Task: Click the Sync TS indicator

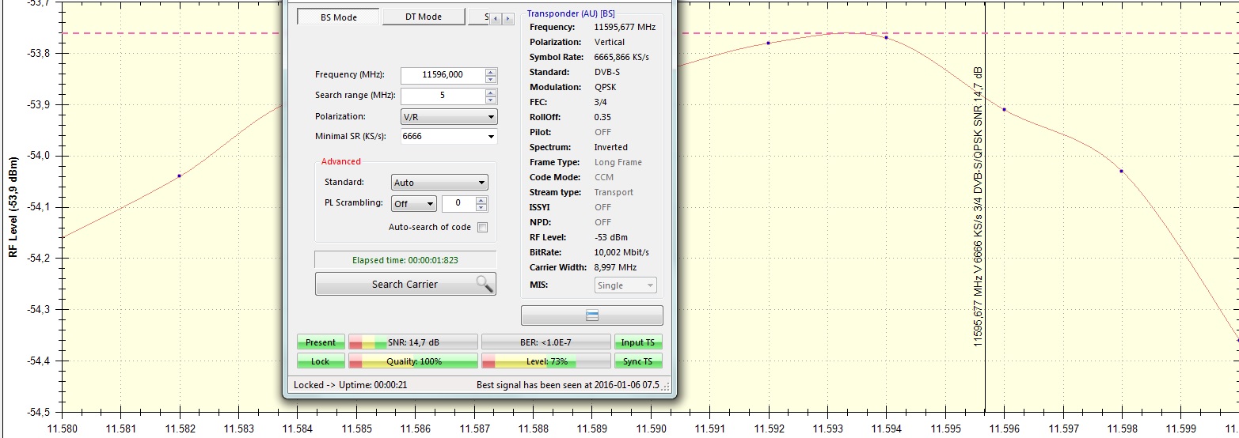Action: tap(638, 361)
